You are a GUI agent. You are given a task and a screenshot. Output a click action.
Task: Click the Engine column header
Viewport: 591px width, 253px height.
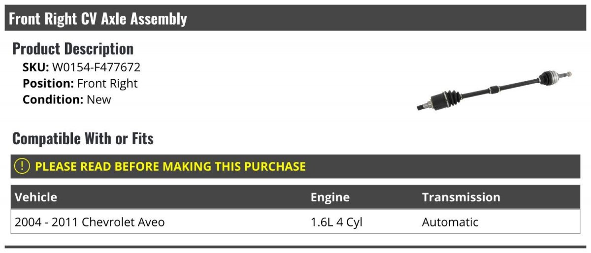330,197
